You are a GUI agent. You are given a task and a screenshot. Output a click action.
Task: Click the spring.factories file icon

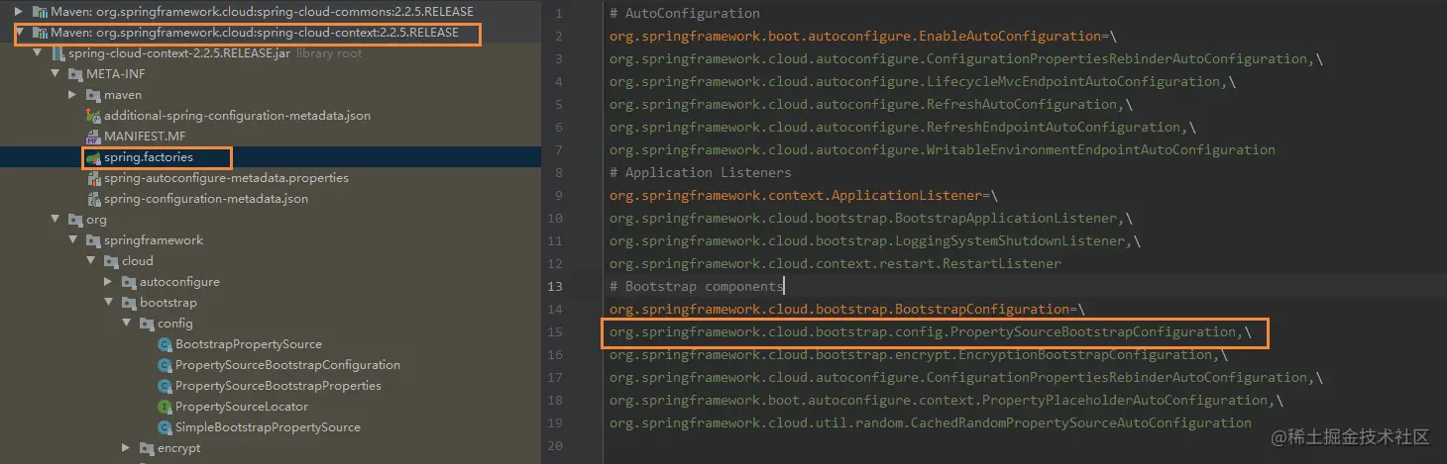[x=94, y=157]
